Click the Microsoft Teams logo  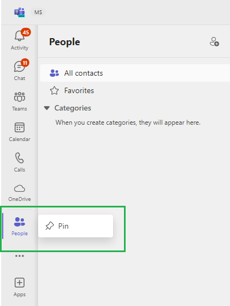click(20, 13)
